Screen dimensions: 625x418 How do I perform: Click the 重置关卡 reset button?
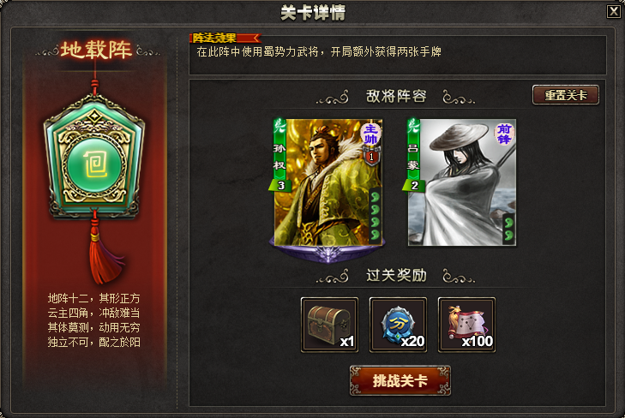(566, 95)
